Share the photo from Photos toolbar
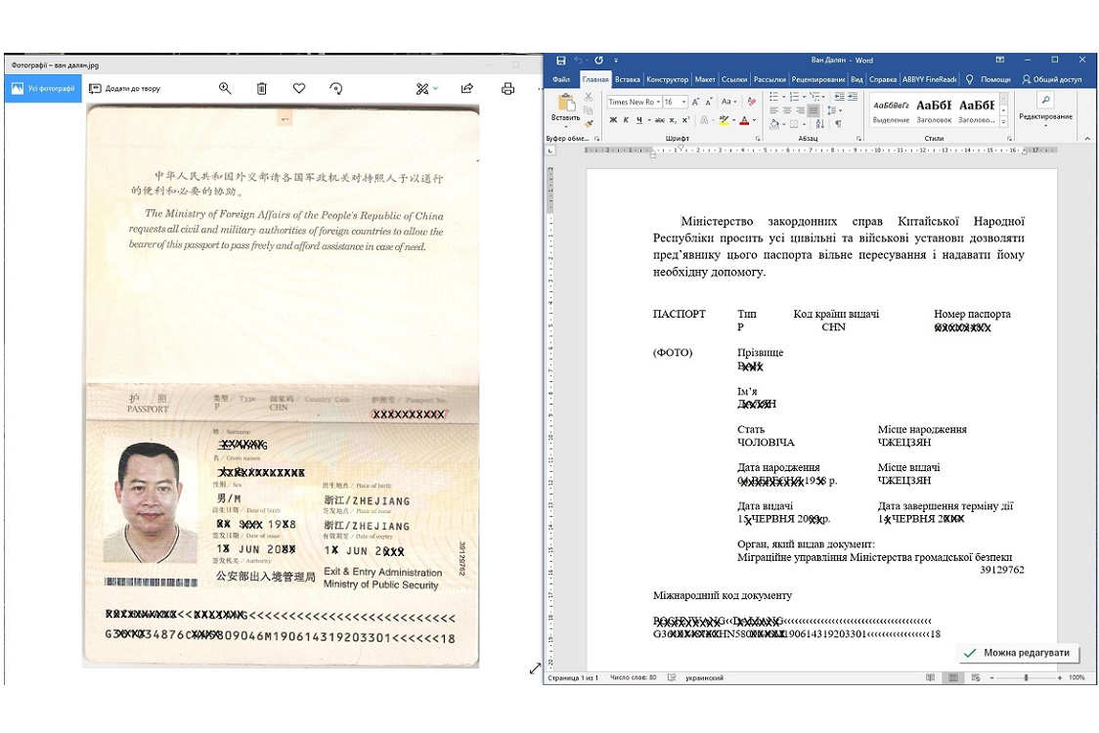This screenshot has width=1099, height=733. click(x=467, y=89)
